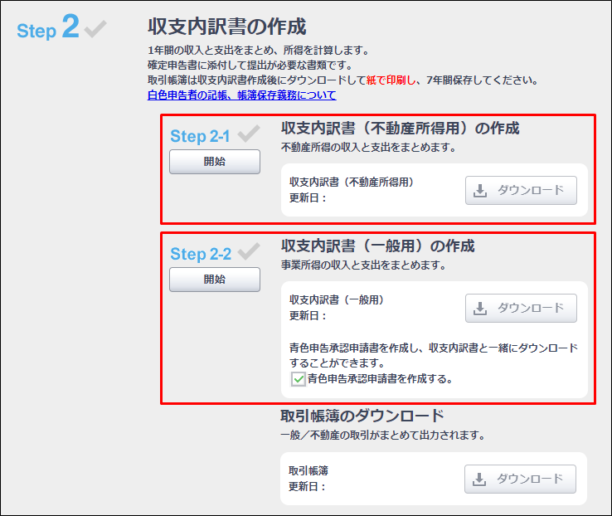The image size is (612, 516).
Task: Click 更新日 label under 収支内訳書（不動産所得用）
Action: (x=308, y=198)
